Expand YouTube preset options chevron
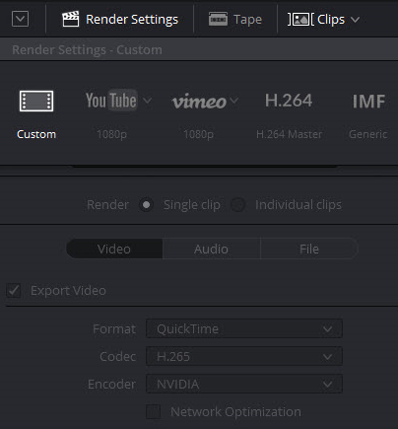The height and width of the screenshot is (429, 398). click(x=148, y=101)
